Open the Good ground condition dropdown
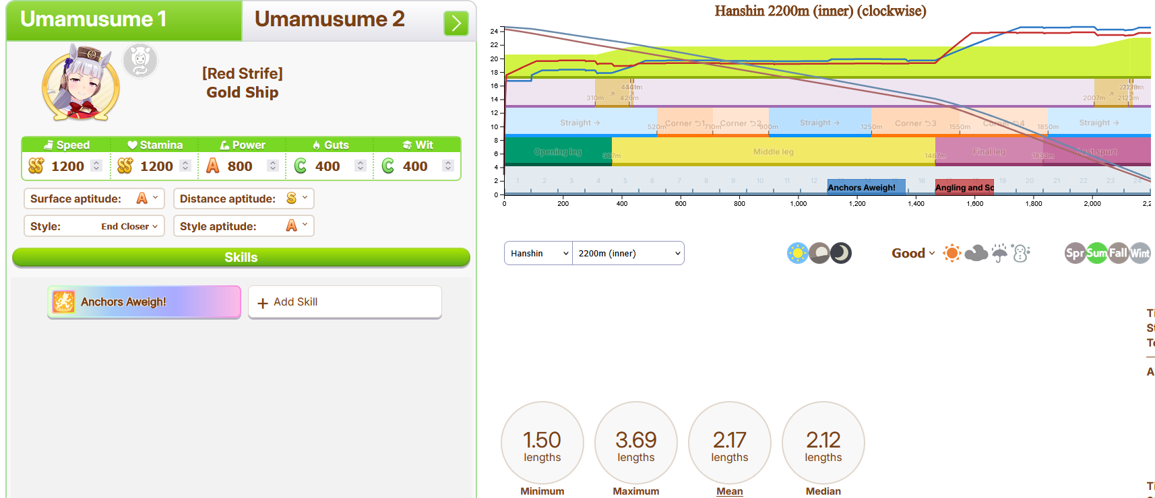This screenshot has width=1155, height=498. [913, 253]
